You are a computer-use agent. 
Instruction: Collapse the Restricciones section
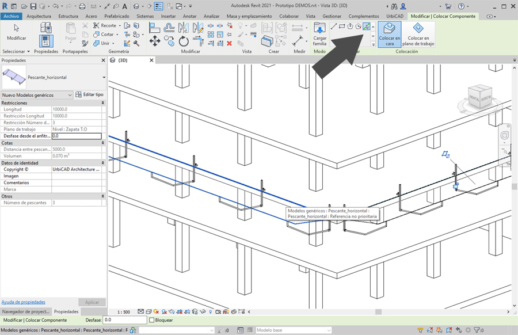click(103, 102)
